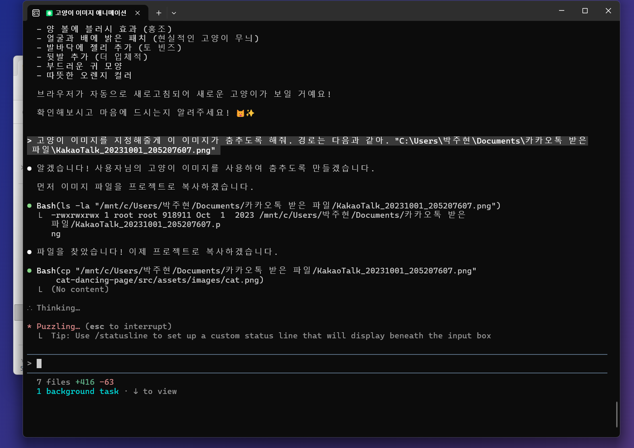Click the '7 files +416 -63' status text
The image size is (634, 448).
[x=75, y=382]
